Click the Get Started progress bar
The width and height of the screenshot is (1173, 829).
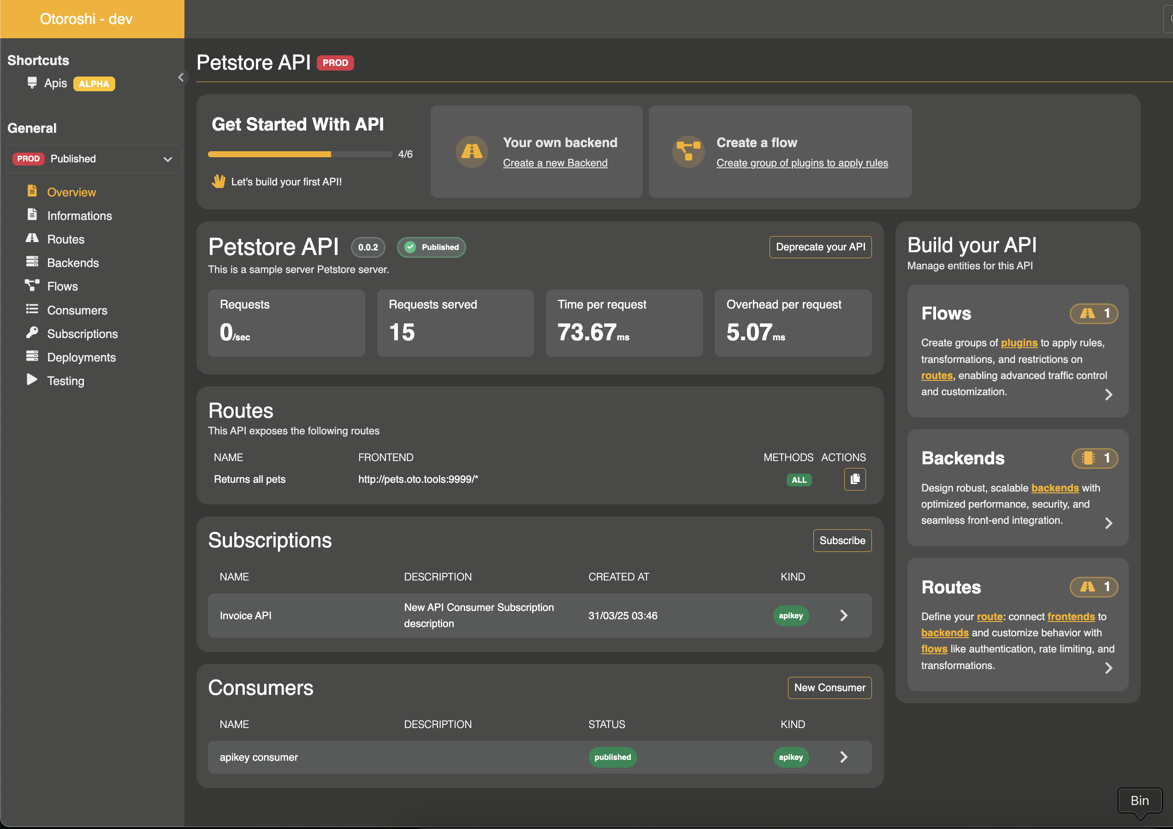(299, 154)
